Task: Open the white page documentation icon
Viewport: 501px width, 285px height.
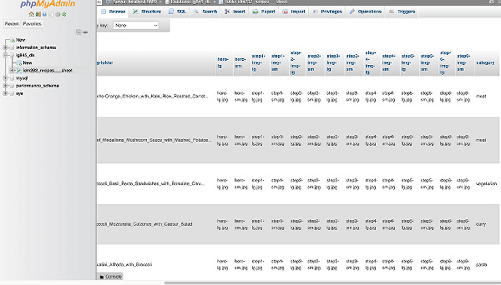Action: point(51,14)
